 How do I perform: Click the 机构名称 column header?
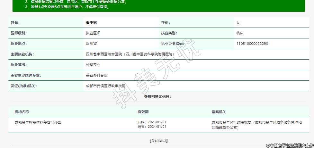(x=22, y=112)
